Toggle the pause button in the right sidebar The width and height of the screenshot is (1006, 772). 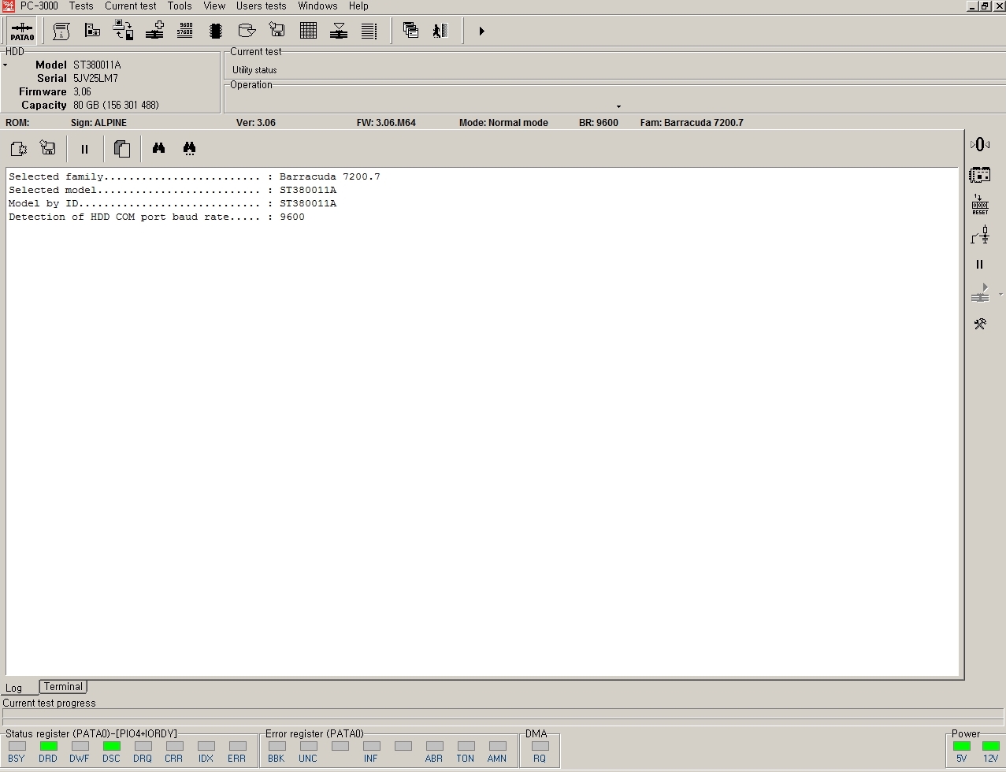point(979,265)
